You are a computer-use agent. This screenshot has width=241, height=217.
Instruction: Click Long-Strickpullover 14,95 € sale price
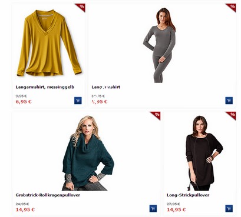(176, 209)
